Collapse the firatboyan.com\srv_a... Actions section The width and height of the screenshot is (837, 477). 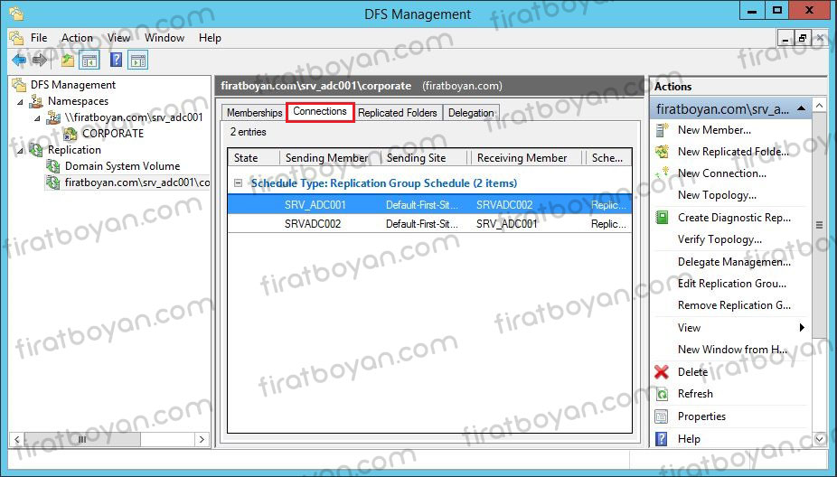tap(801, 108)
